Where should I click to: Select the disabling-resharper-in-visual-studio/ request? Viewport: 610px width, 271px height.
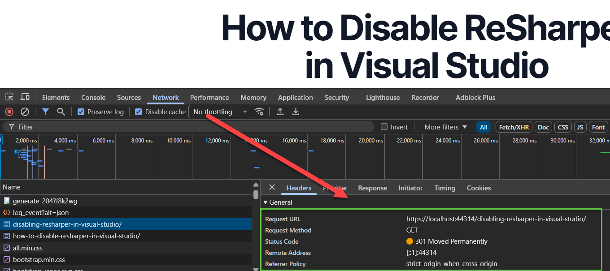click(126, 224)
